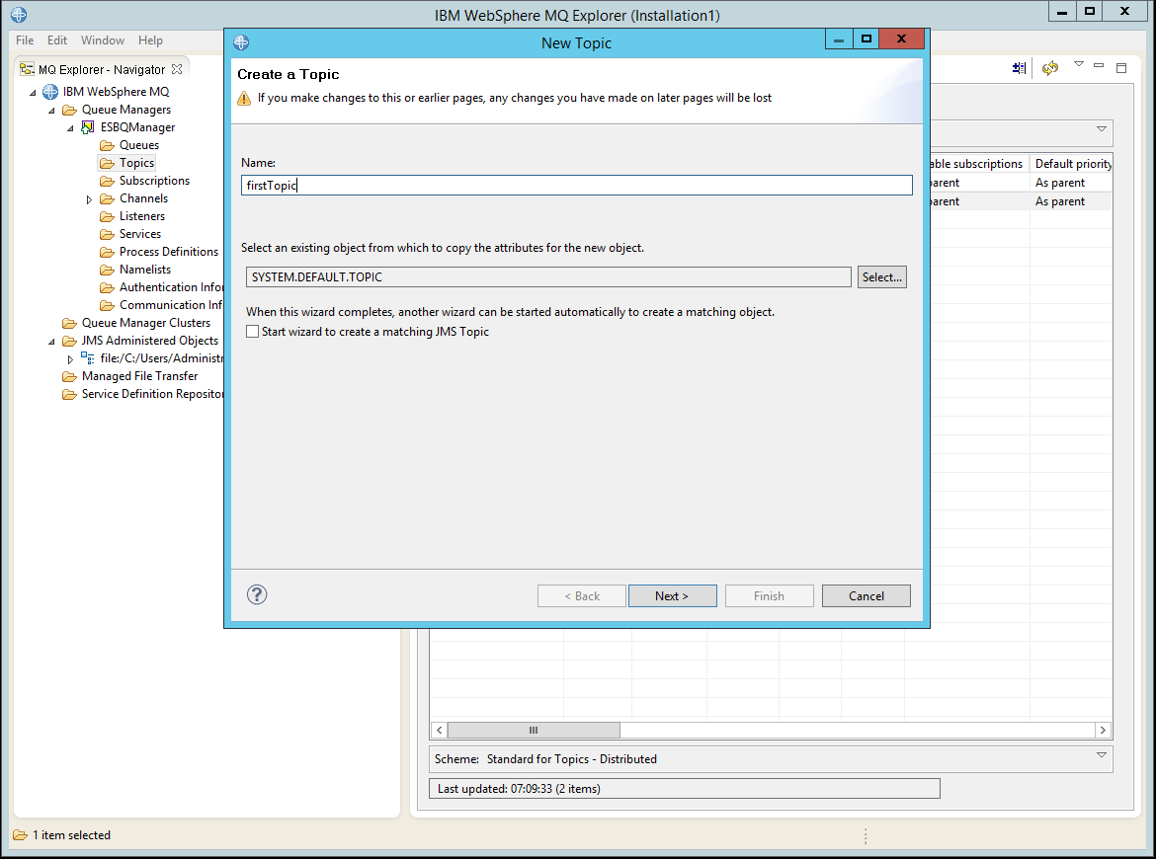Click the Next button in the wizard
The width and height of the screenshot is (1156, 859).
[x=672, y=594]
